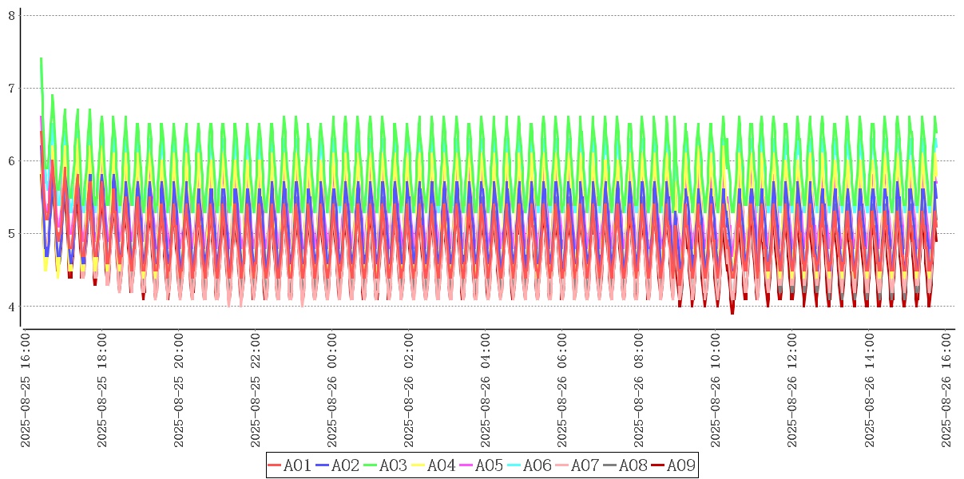
Task: Select the 2025-08-26 16:00 time label
Action: (x=946, y=391)
